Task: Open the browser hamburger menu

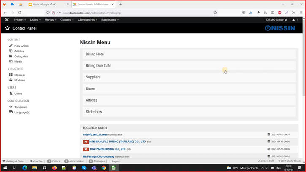Action: pyautogui.click(x=301, y=13)
